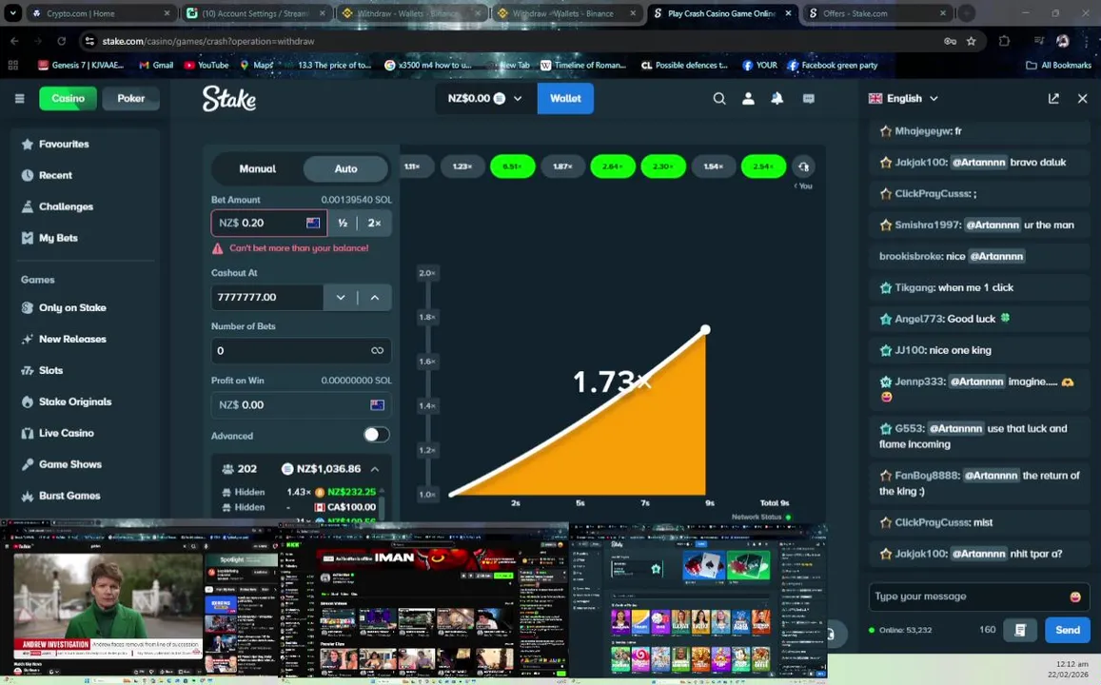Open the tab search dropdown arrow
The image size is (1101, 685).
(x=12, y=13)
